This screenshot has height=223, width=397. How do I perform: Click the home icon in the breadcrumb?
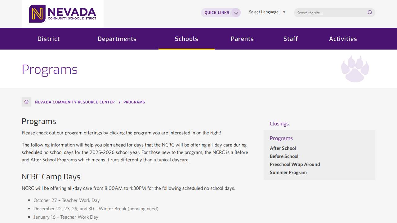click(x=26, y=102)
